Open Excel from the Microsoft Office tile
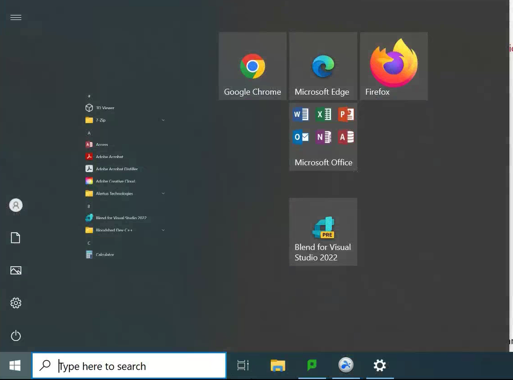This screenshot has height=380, width=513. click(323, 114)
